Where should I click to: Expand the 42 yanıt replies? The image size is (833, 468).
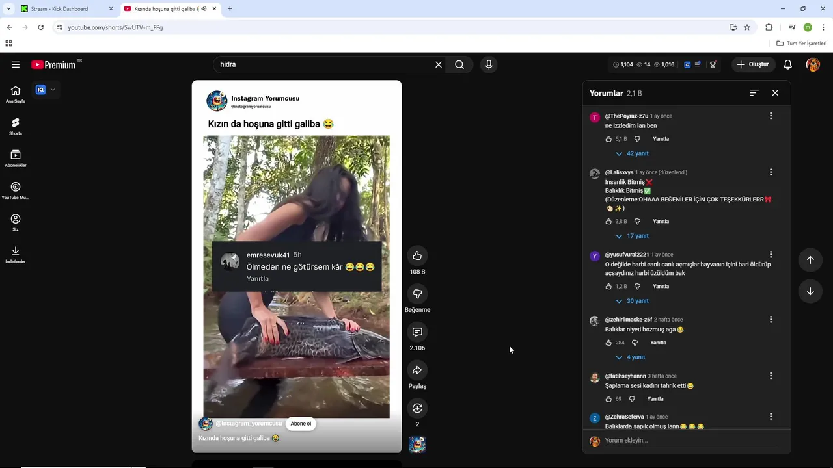point(633,154)
